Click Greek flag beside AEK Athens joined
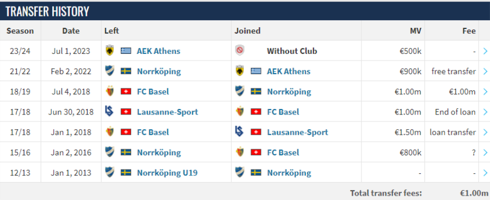 click(x=256, y=71)
